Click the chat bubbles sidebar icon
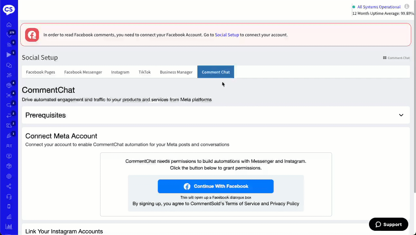This screenshot has height=235, width=416. point(9,65)
